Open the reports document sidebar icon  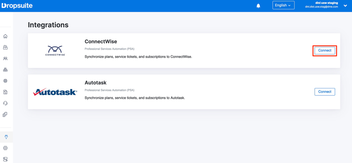tap(5, 92)
